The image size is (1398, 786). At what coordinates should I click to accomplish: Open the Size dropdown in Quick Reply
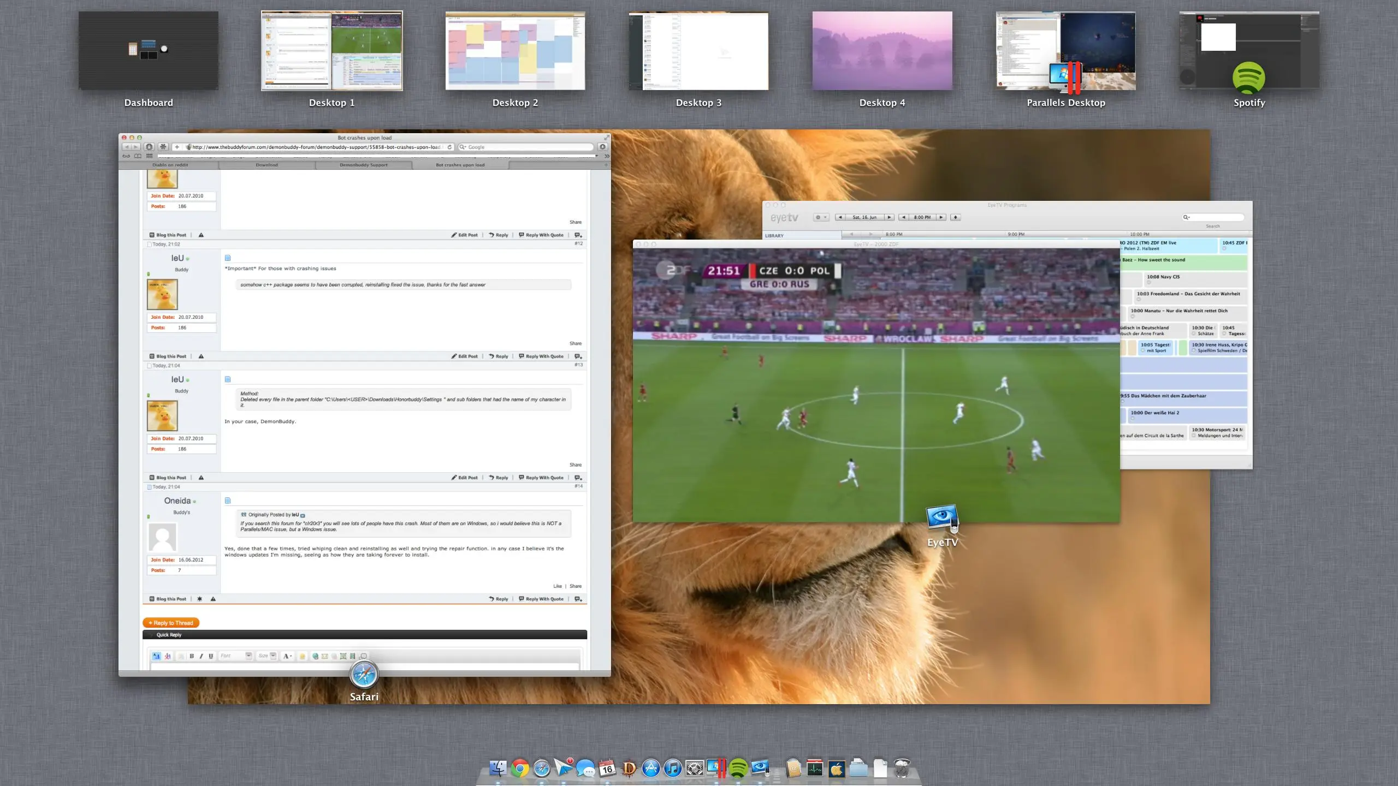273,656
